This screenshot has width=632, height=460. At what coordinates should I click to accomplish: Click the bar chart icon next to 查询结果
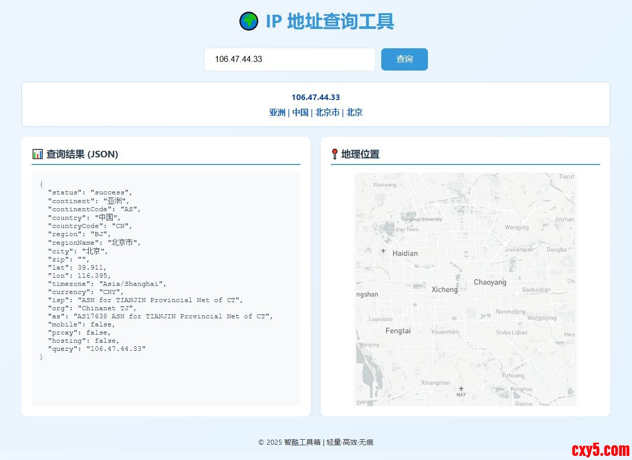[x=37, y=154]
